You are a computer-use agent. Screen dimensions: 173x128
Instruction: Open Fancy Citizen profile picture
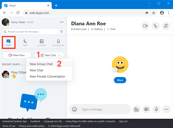[5, 22]
